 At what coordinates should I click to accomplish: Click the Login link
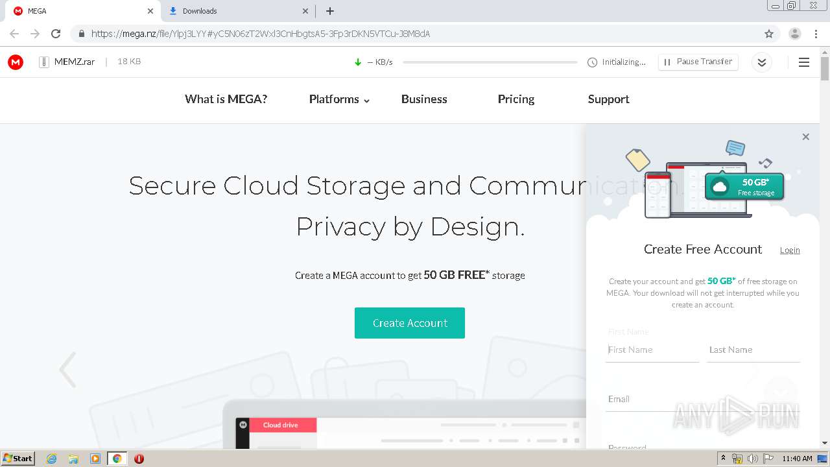pyautogui.click(x=790, y=250)
